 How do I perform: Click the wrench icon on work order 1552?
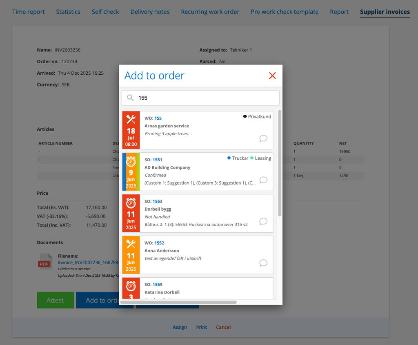[131, 244]
